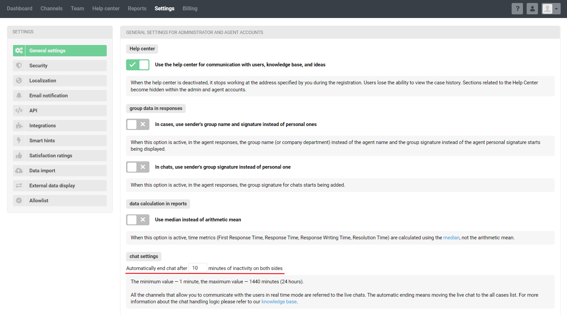Open the knowledge base link
Image resolution: width=567 pixels, height=315 pixels.
point(279,302)
